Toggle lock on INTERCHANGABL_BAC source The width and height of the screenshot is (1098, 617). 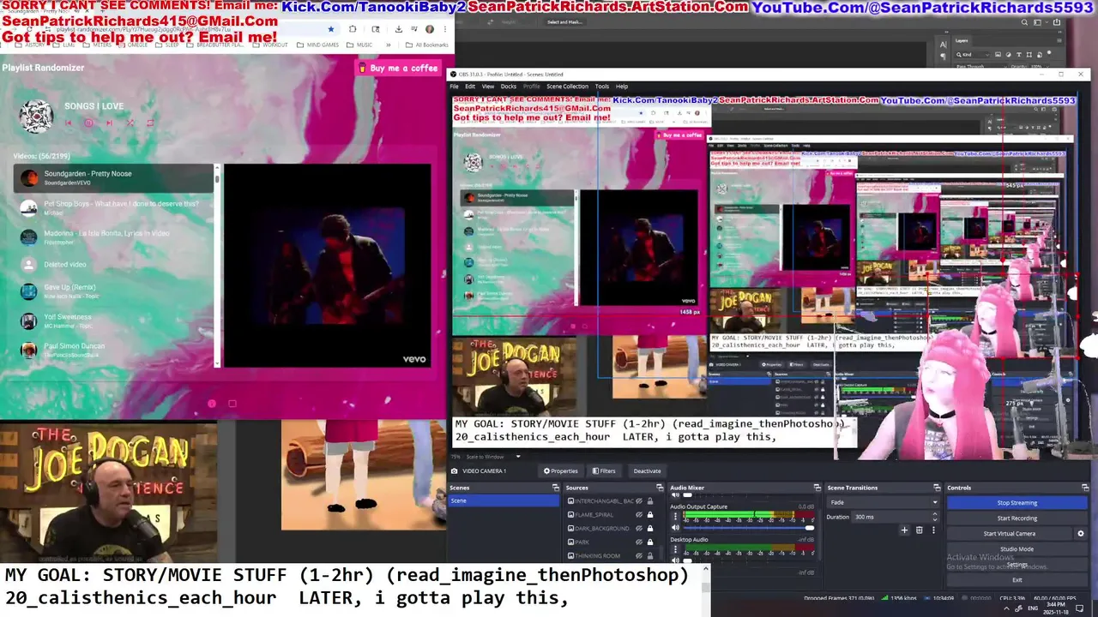coord(649,501)
